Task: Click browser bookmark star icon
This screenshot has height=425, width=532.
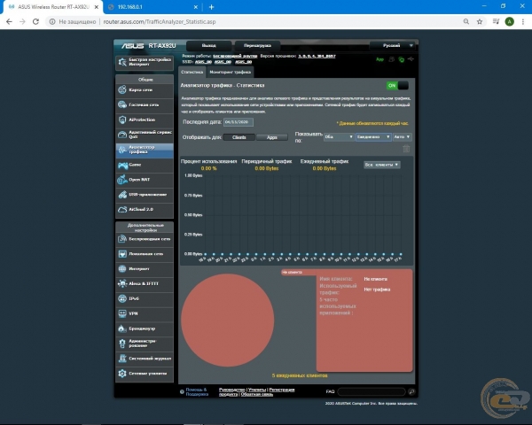Action: (x=480, y=21)
